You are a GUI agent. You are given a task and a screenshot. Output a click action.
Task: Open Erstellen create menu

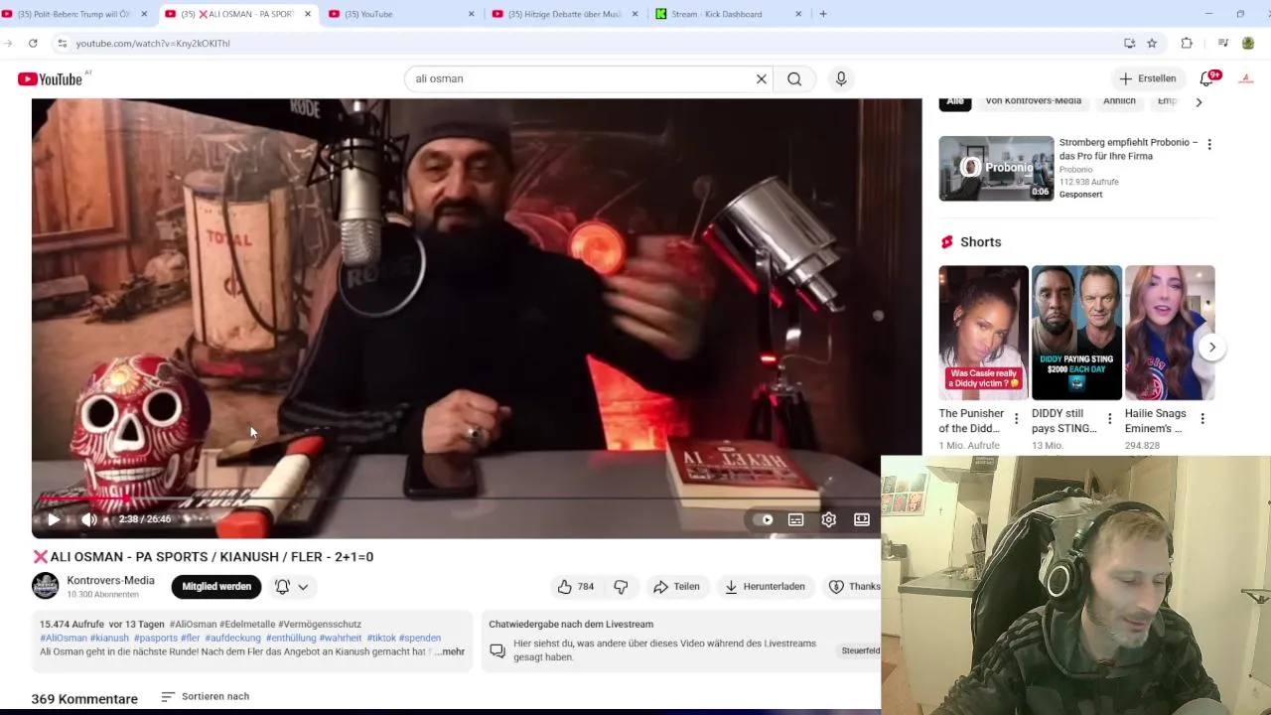1148,78
